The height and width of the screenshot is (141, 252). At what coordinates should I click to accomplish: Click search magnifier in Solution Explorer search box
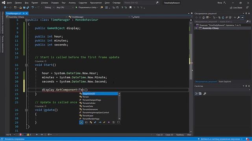coord(247,22)
